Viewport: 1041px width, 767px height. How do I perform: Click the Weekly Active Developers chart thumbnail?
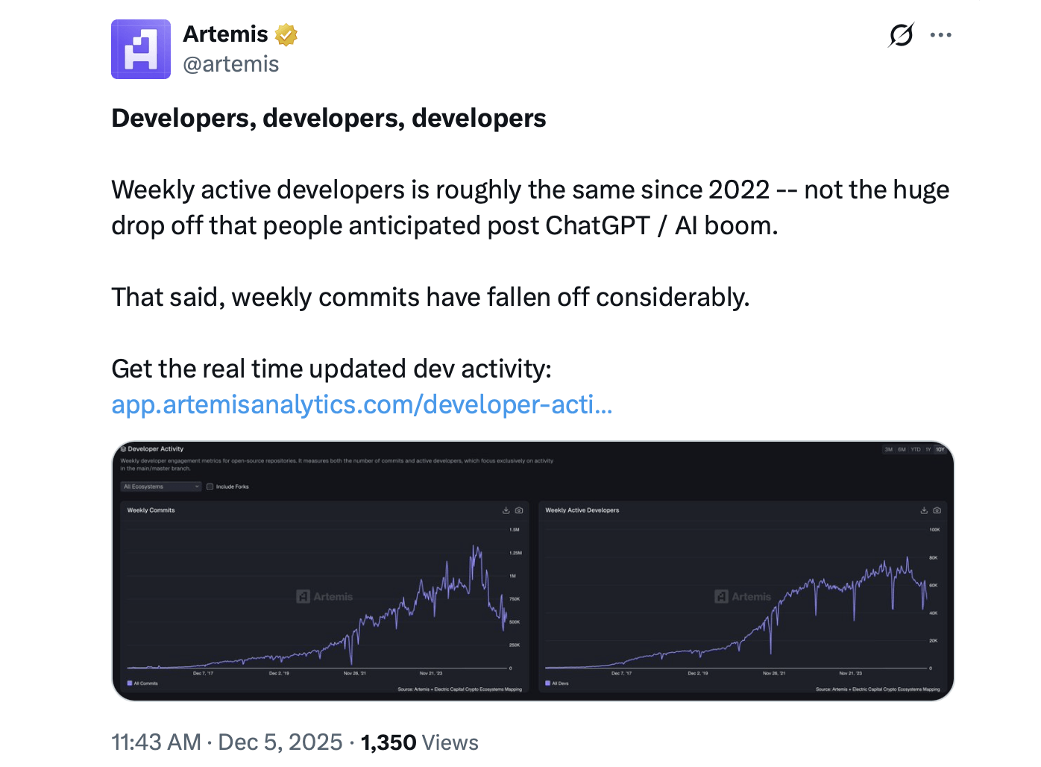743,597
